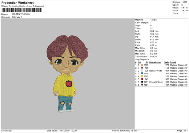Screen dimensions: 189x133
Task: Click the Down value '61.0 mm'
Action: (x=154, y=40)
